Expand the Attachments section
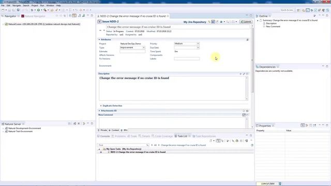The width and height of the screenshot is (331, 186). click(x=99, y=111)
